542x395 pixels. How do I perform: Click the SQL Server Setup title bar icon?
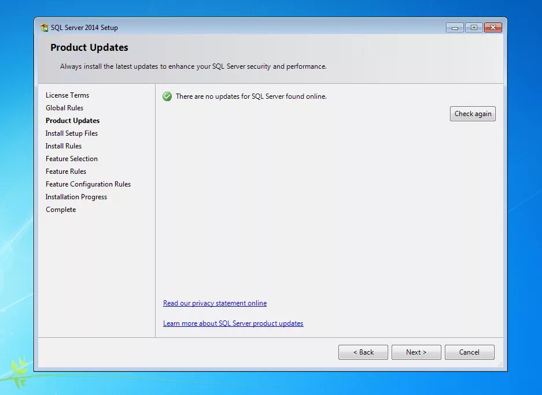coord(44,28)
